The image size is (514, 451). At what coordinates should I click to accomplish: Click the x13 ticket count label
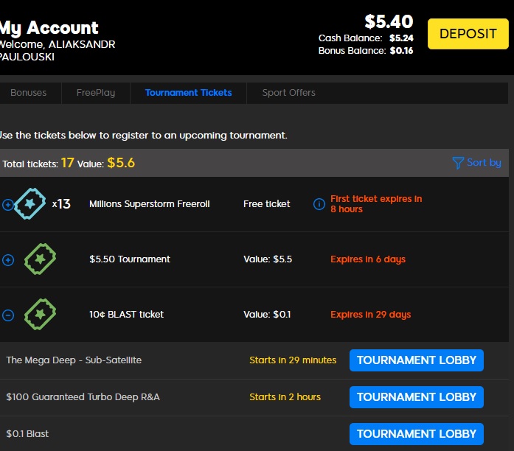(x=61, y=204)
